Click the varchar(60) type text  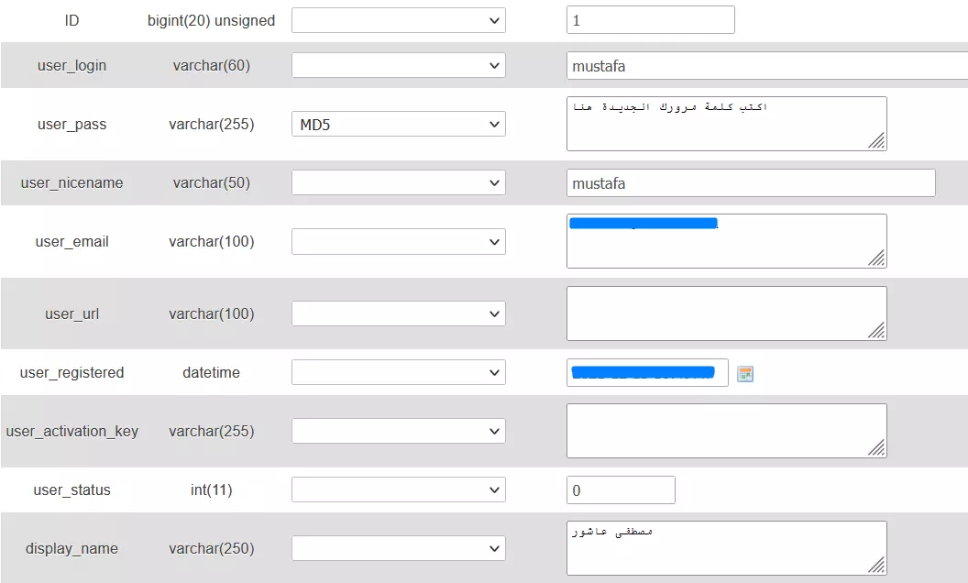[211, 65]
